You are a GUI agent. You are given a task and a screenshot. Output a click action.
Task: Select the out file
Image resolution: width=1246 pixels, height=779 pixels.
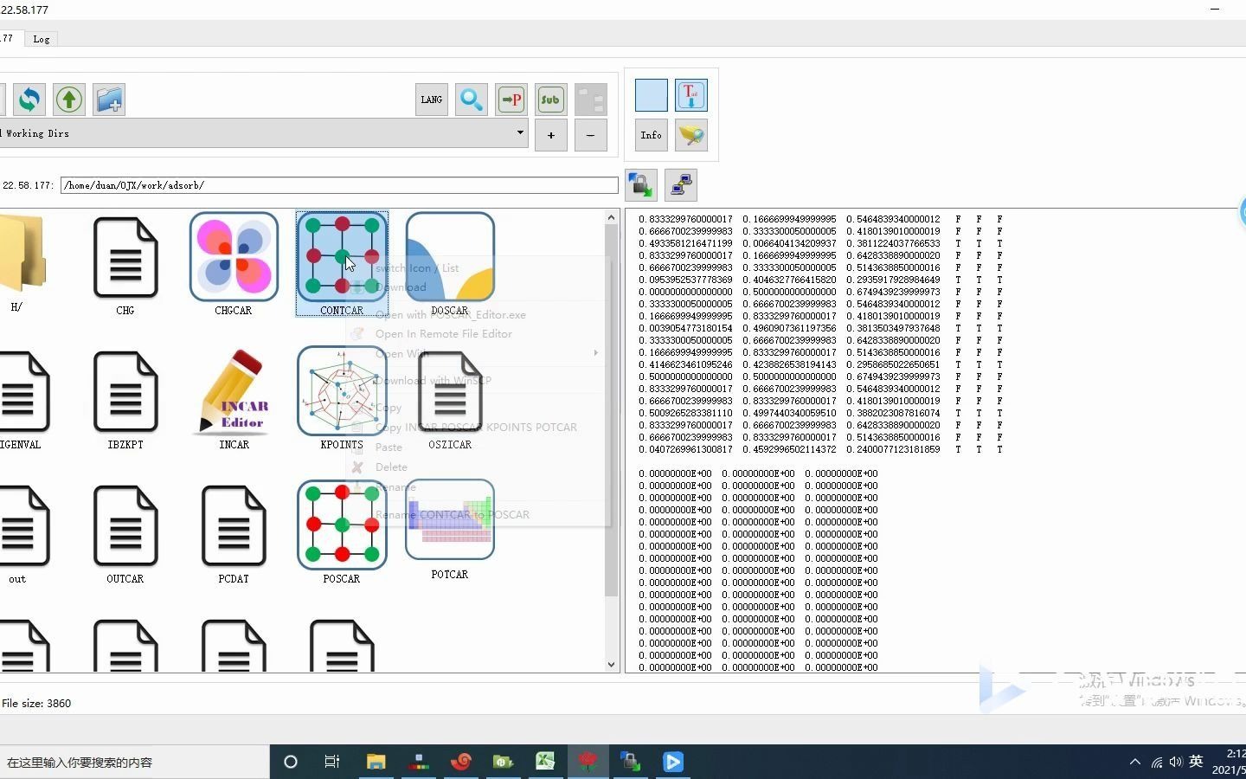(23, 534)
